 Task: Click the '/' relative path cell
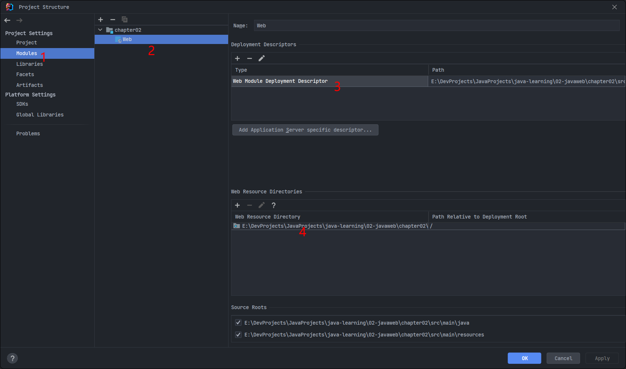click(527, 226)
